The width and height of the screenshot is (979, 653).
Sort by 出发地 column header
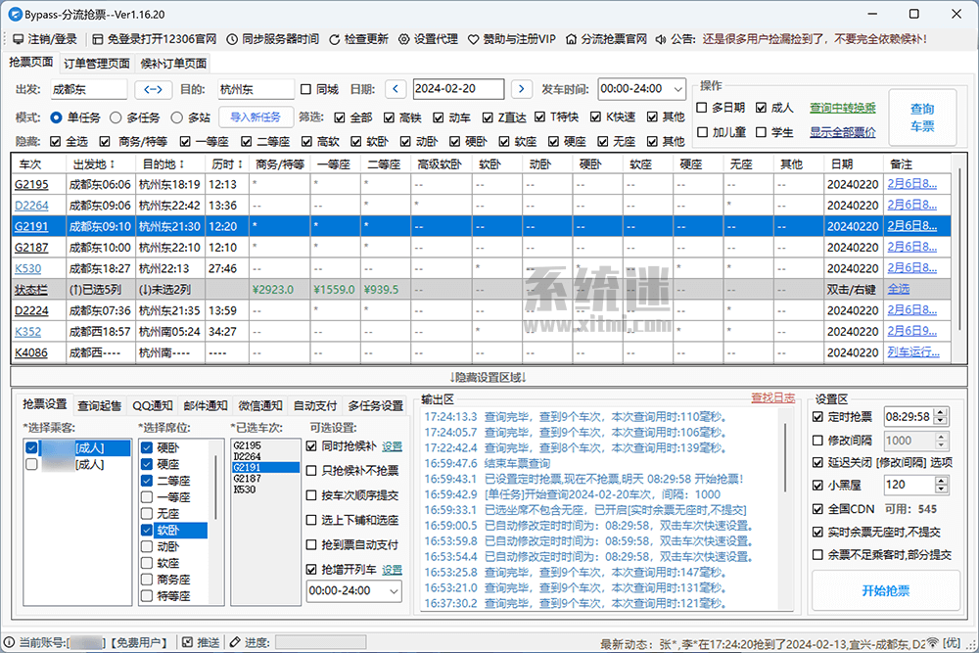[94, 164]
